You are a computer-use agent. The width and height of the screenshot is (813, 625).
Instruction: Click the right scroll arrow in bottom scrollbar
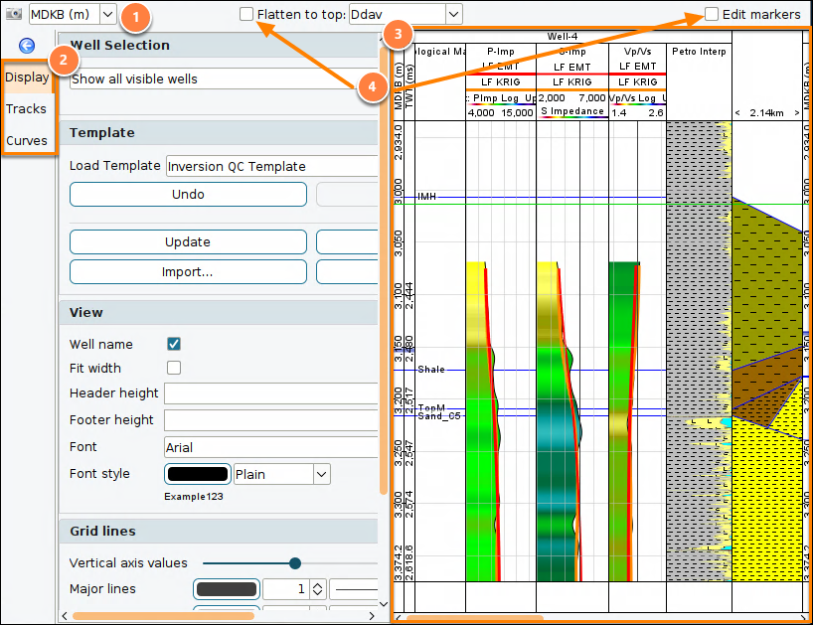pos(372,616)
